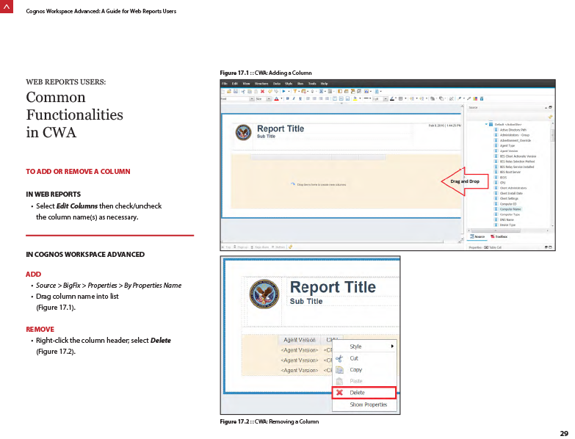Select Computer ID in source tree
Viewport: 575px width, 439px height.
508,204
